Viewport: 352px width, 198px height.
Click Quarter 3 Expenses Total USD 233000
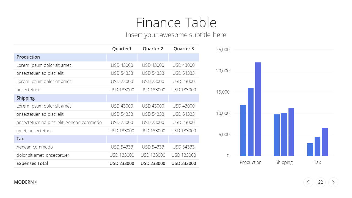(184, 163)
